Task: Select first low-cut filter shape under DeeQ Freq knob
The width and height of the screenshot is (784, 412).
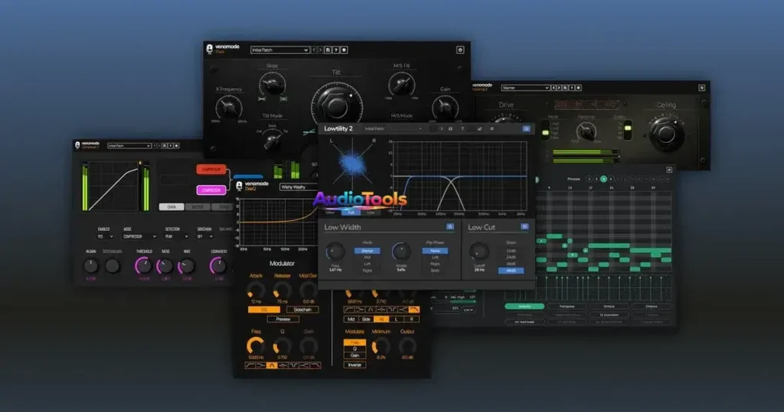Action: tap(250, 365)
